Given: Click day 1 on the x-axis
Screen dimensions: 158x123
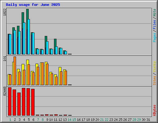Looking at the screenshot, I should point(10,120).
